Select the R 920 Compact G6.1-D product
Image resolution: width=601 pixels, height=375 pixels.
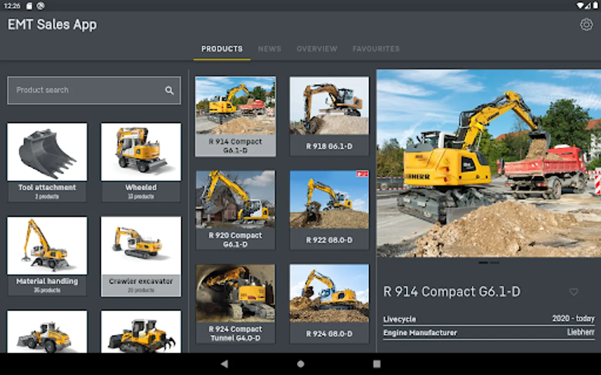pos(235,210)
